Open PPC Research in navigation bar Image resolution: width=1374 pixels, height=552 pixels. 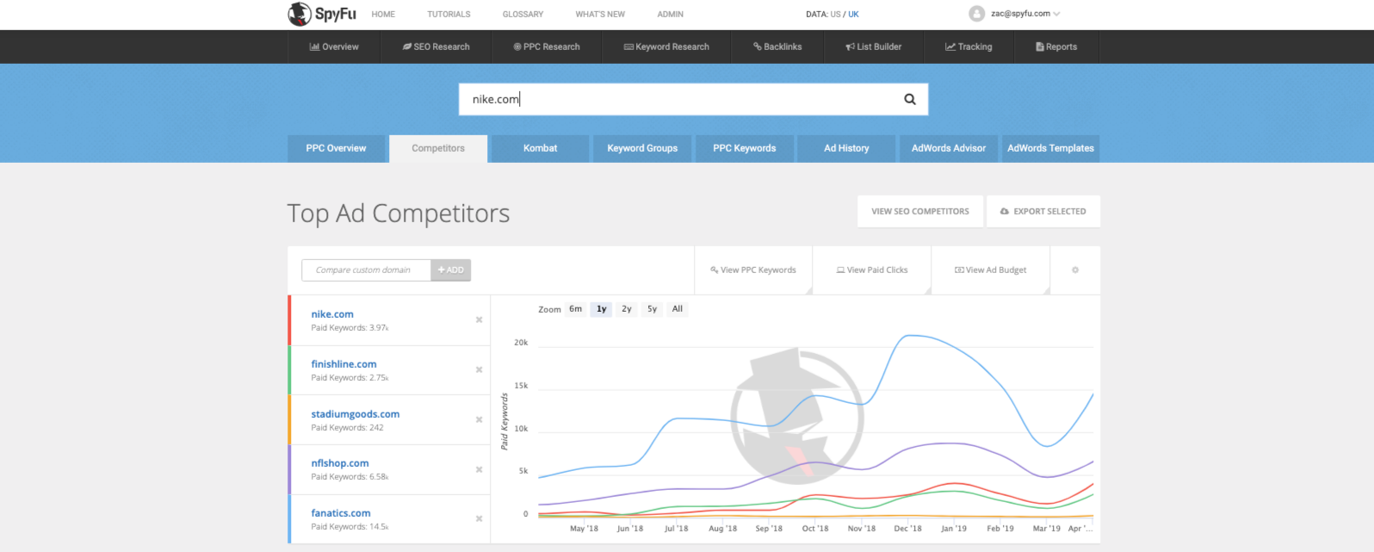click(x=547, y=47)
